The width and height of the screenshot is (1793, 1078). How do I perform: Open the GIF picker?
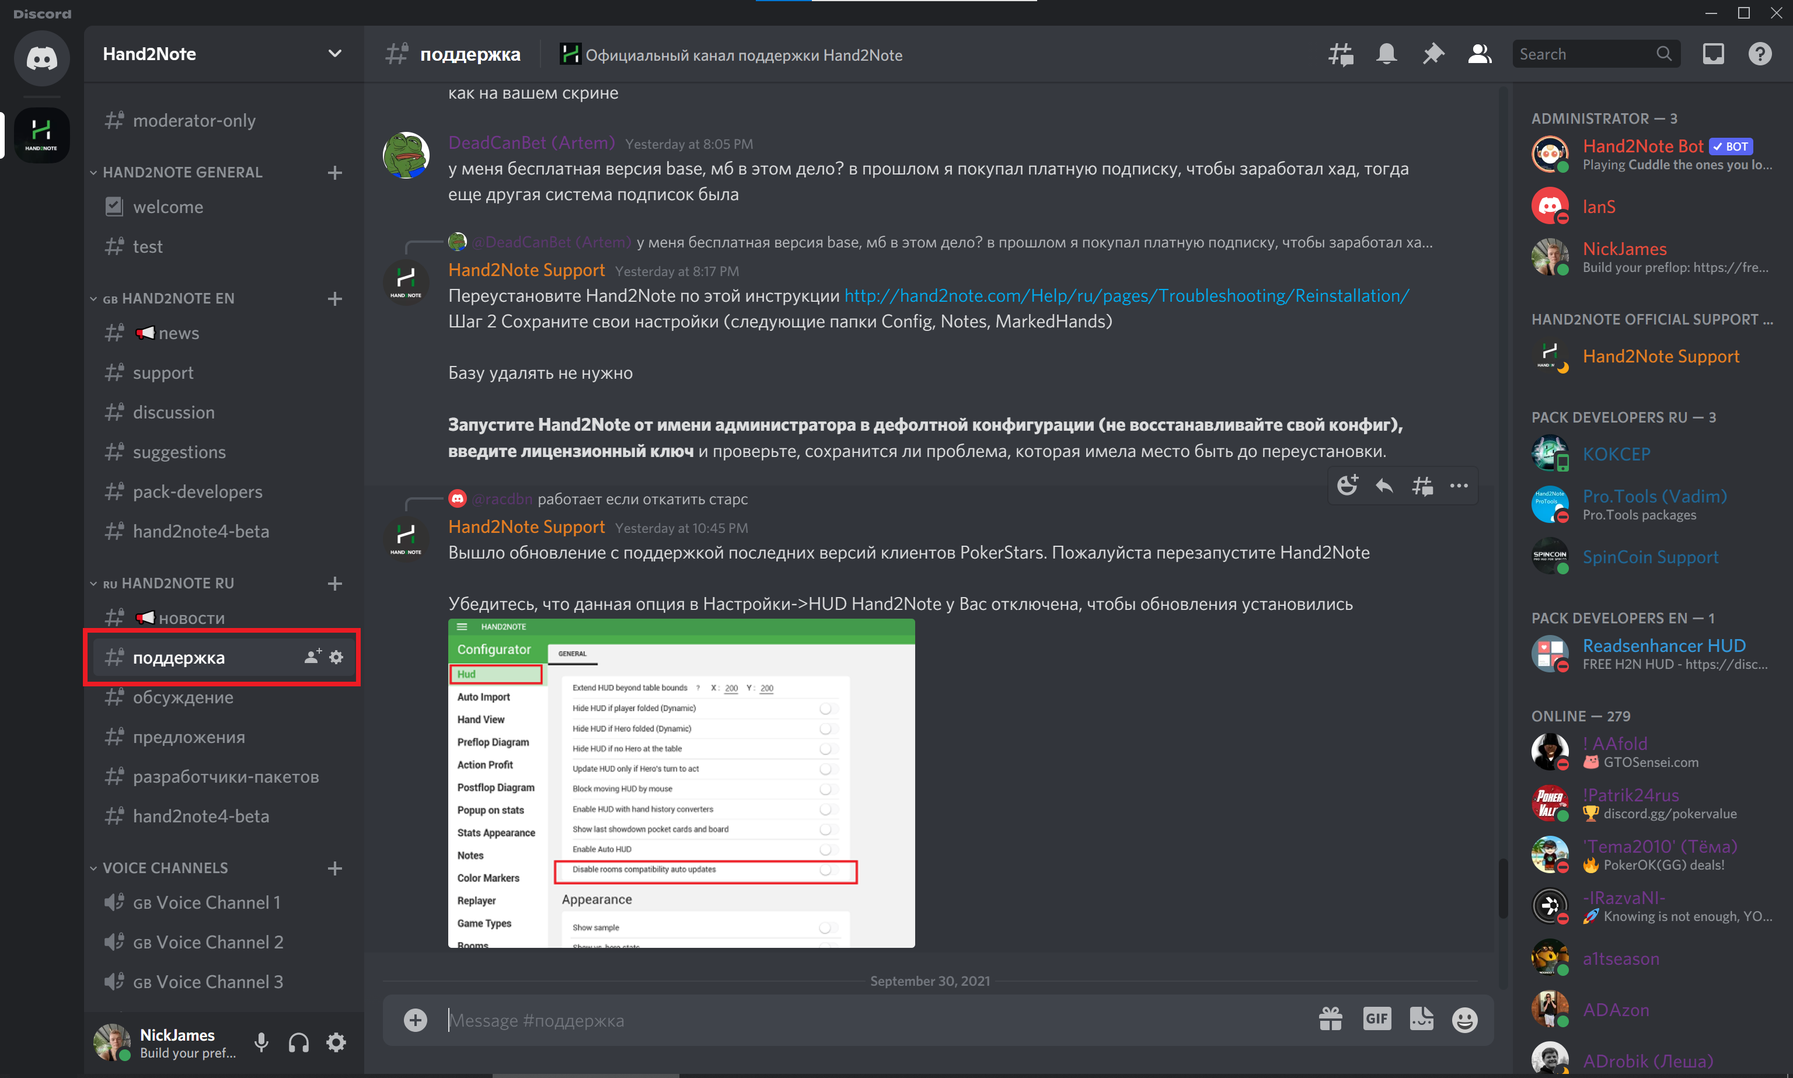(1377, 1020)
